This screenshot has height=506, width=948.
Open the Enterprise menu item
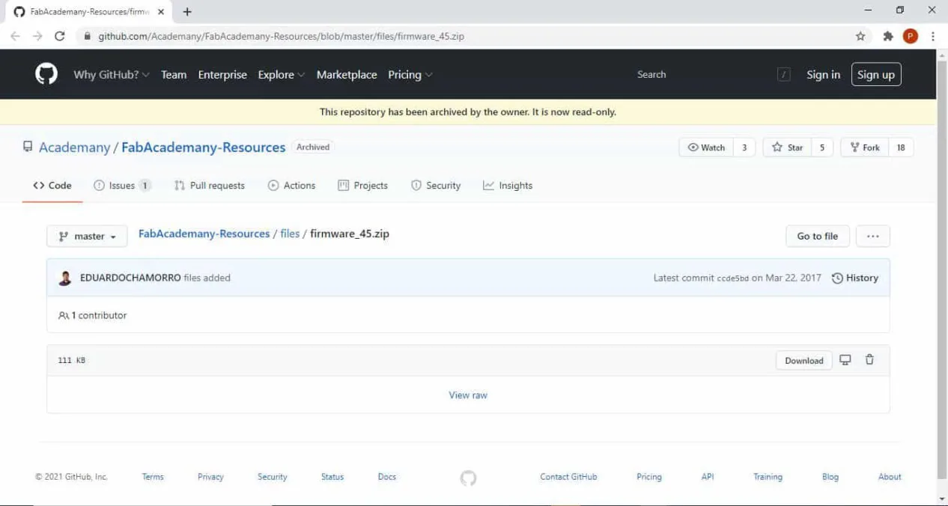222,75
